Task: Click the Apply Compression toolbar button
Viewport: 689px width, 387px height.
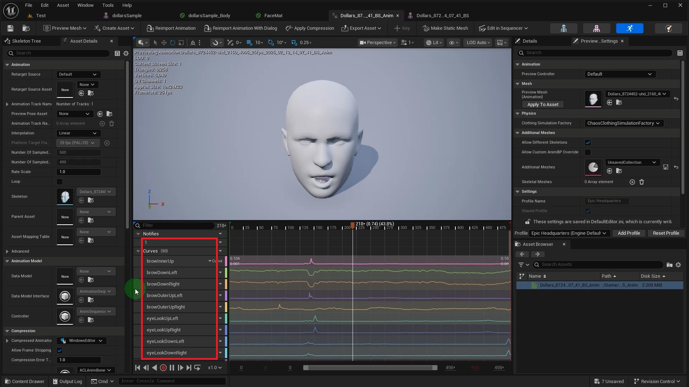Action: (310, 28)
